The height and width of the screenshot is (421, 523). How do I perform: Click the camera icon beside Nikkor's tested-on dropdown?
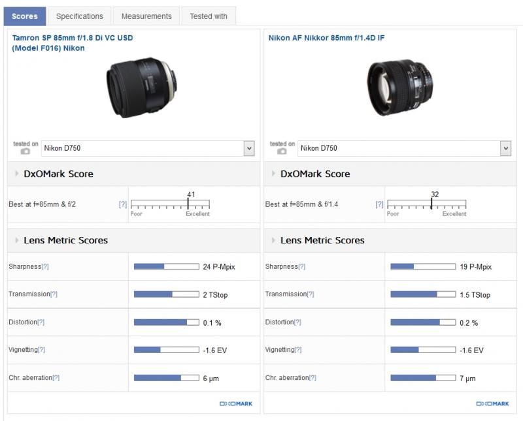pos(282,151)
